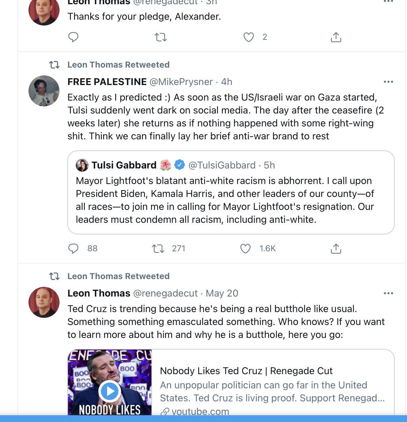Open more options for the Ted Cruz tweet
Image resolution: width=407 pixels, height=422 pixels.
(388, 293)
